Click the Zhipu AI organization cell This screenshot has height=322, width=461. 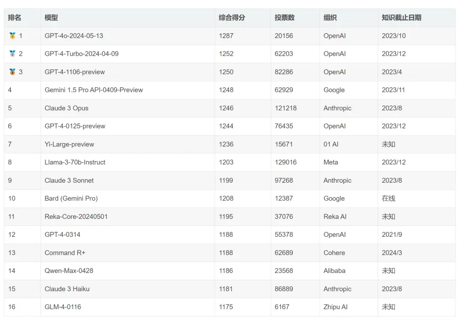click(x=335, y=307)
